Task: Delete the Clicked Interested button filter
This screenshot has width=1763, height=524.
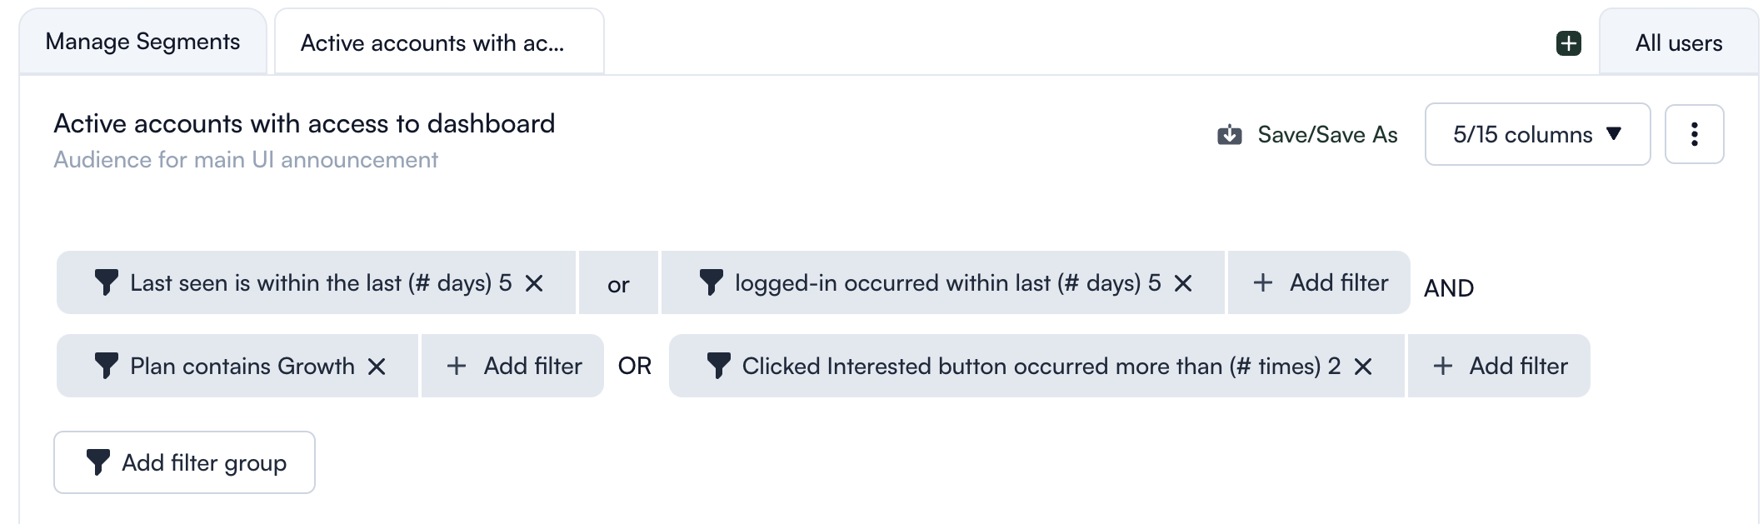Action: [1362, 367]
